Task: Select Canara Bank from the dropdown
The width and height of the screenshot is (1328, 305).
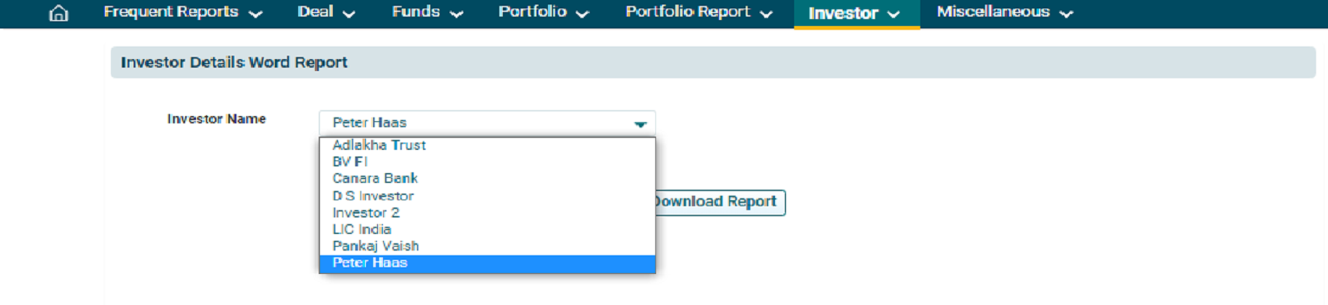Action: click(375, 178)
